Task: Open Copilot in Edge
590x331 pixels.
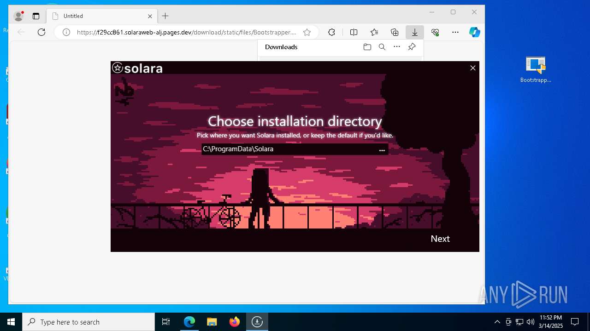Action: tap(475, 32)
